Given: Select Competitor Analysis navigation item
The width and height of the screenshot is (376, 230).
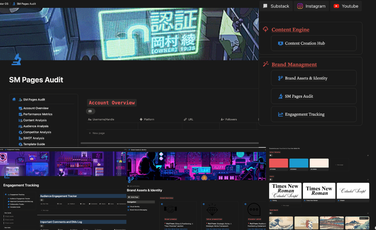Looking at the screenshot, I should coord(37,132).
